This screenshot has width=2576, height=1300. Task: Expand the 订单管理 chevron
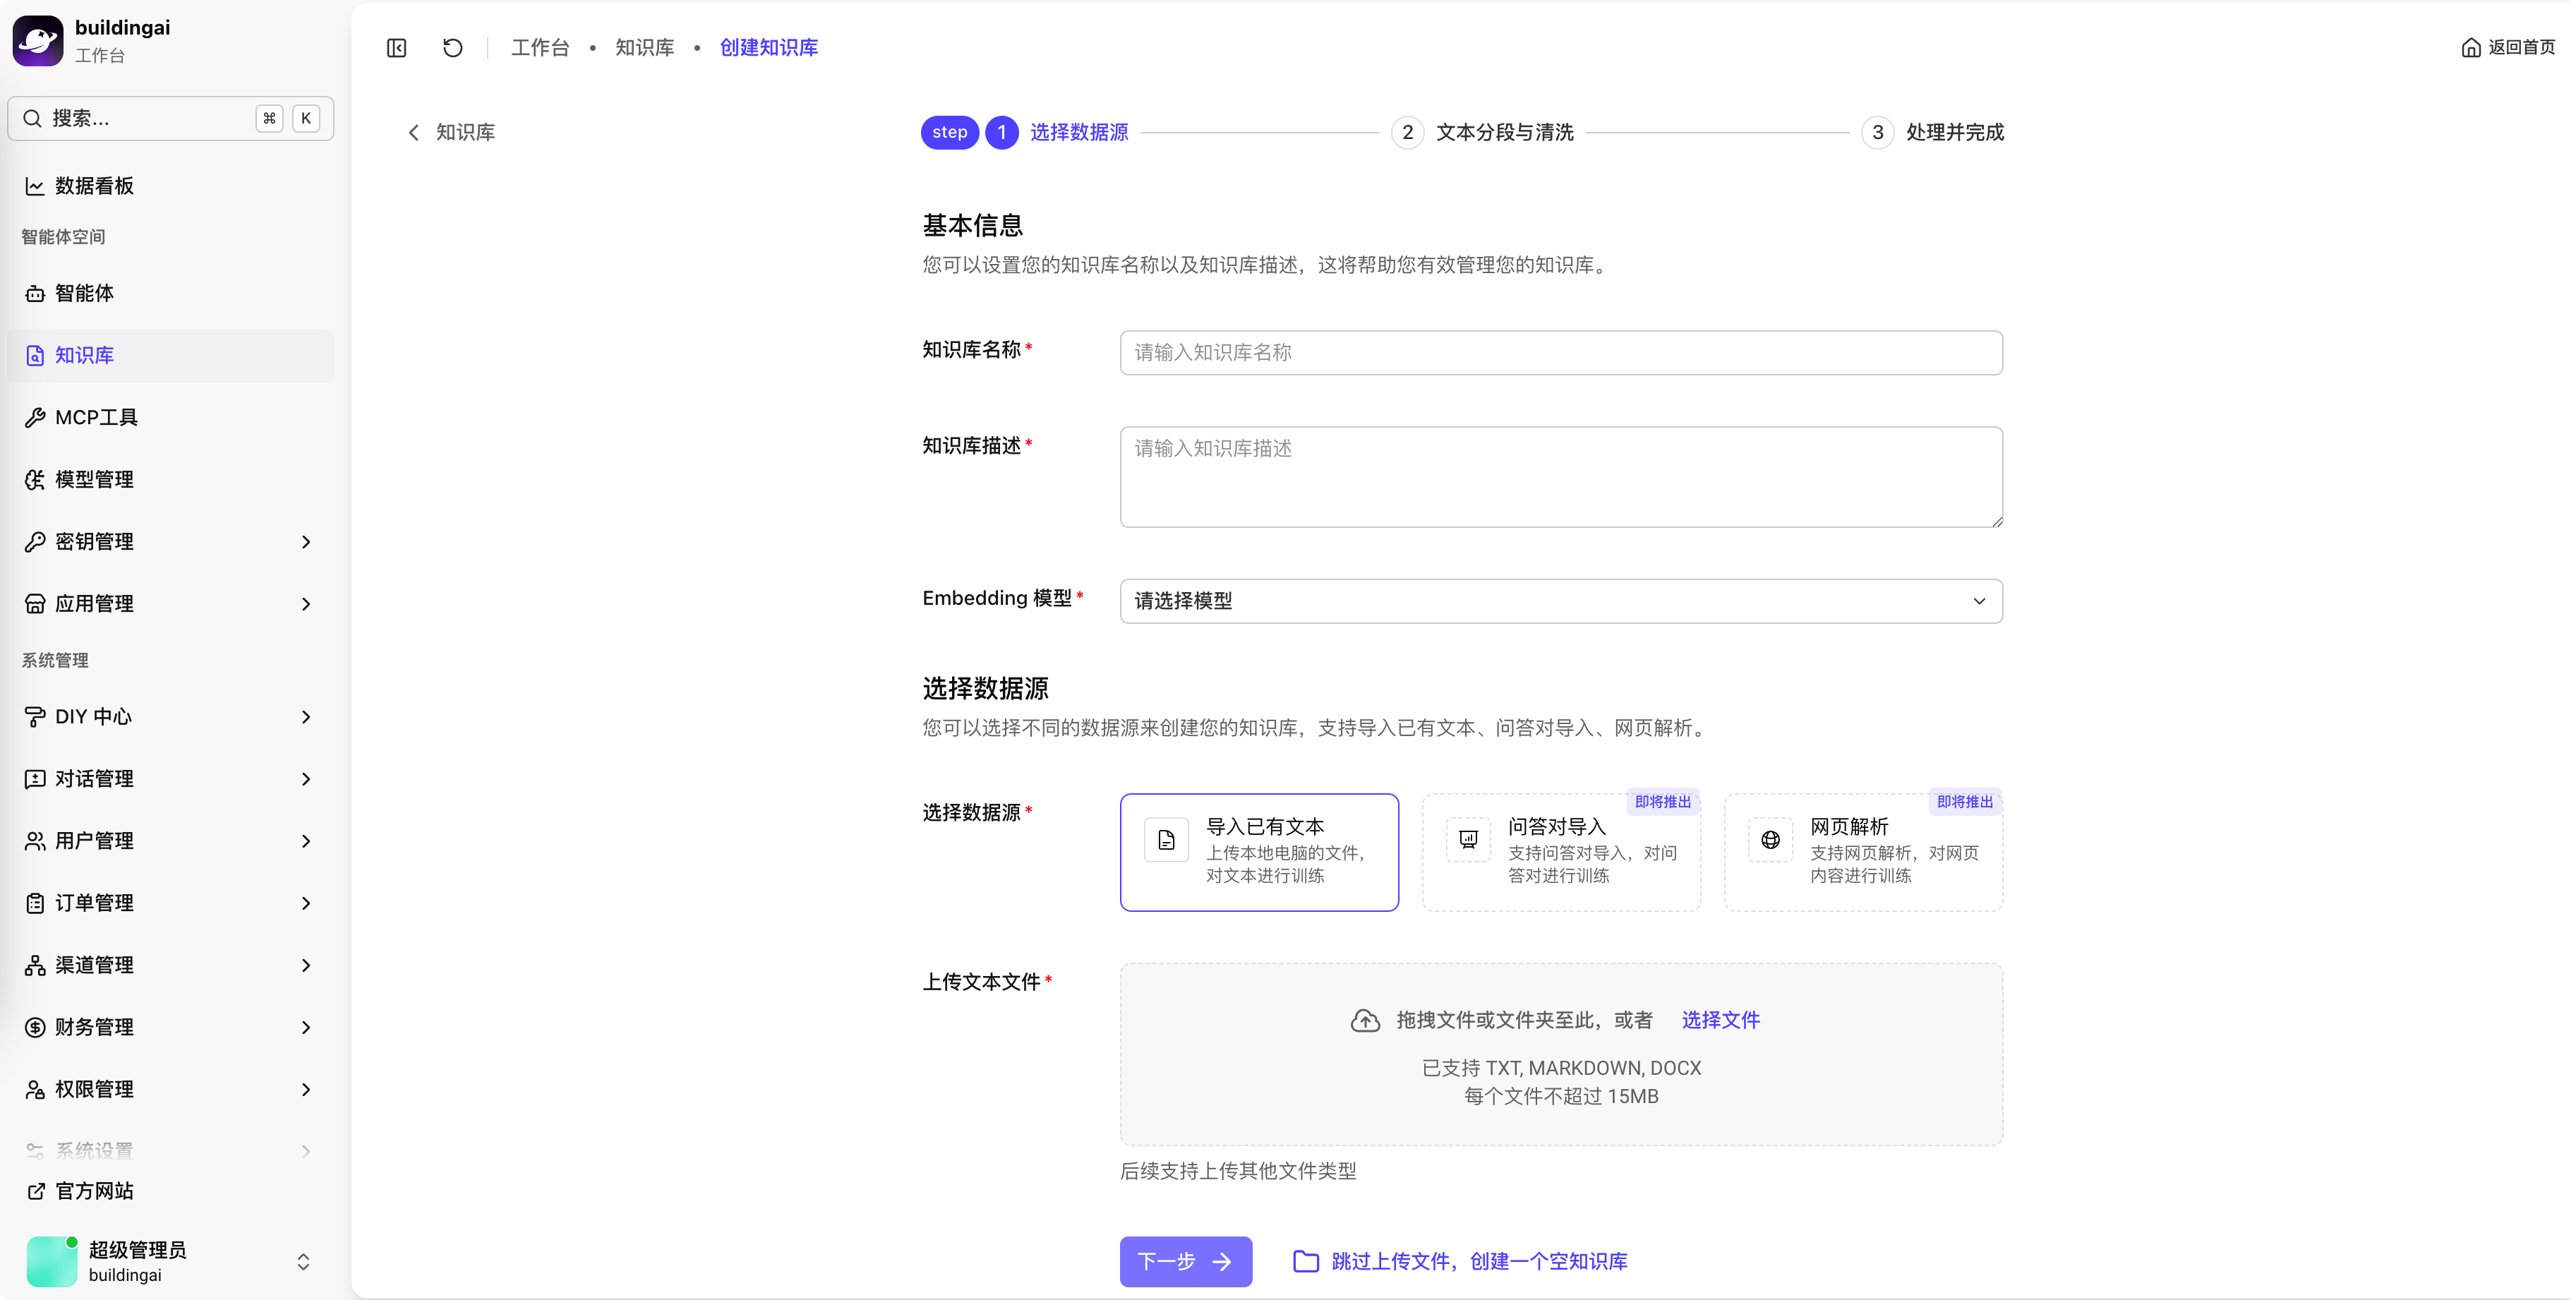coord(306,903)
